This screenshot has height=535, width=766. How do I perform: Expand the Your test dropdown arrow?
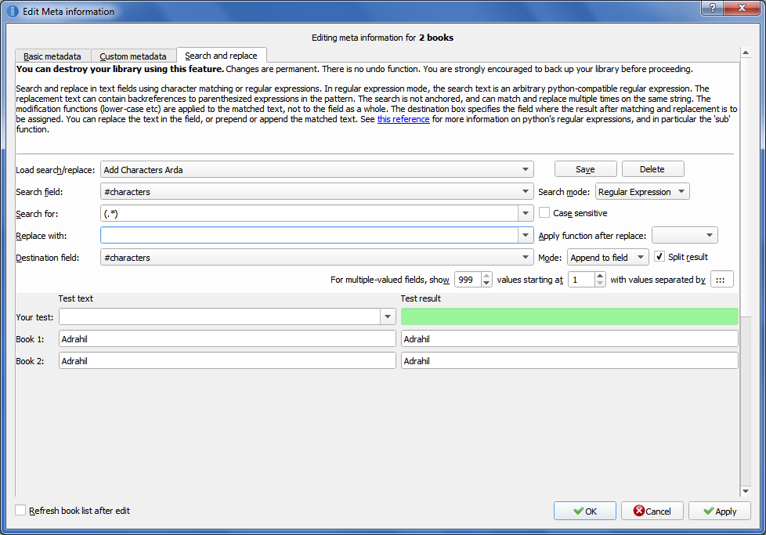pos(388,316)
